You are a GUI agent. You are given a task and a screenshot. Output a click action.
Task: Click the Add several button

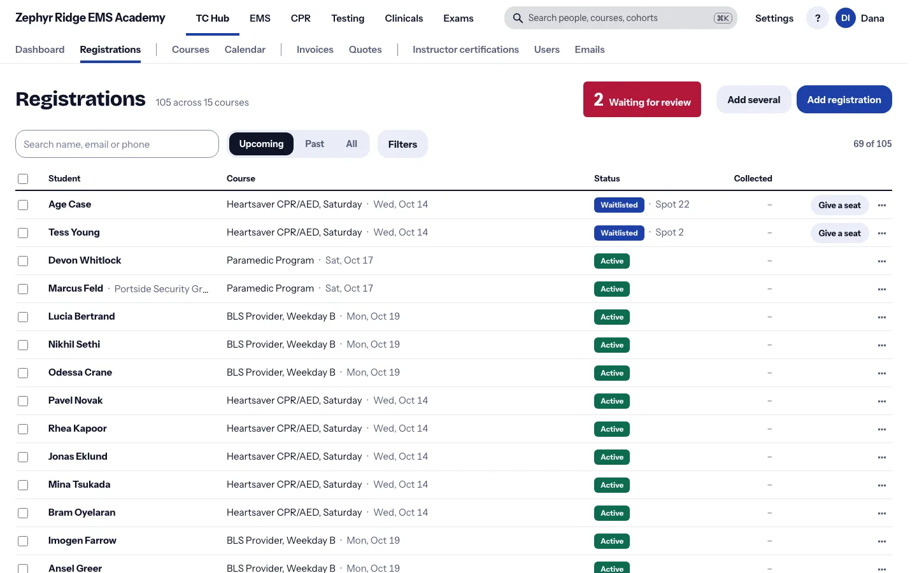pyautogui.click(x=754, y=99)
